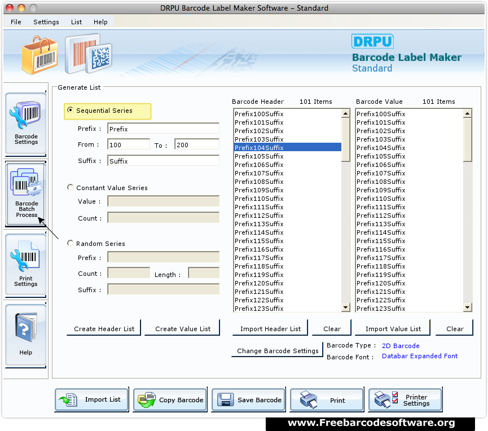Open the Help sidebar panel

coord(25,335)
